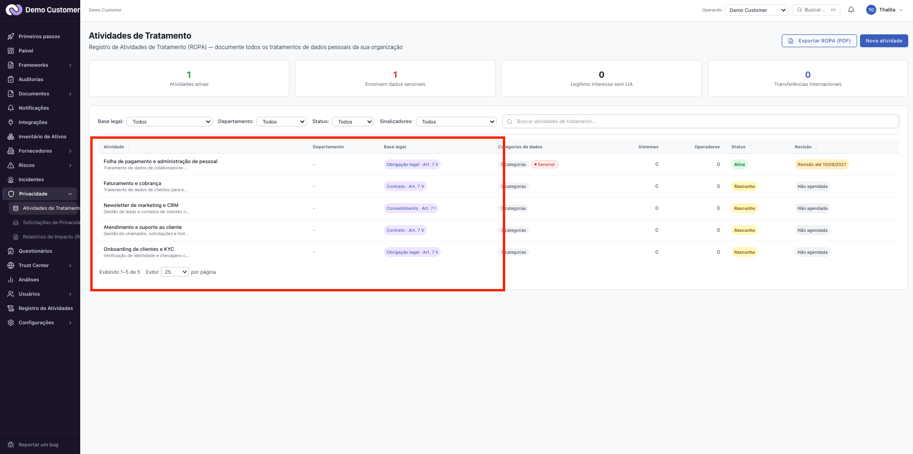Click the Incidentes siren icon

click(x=11, y=179)
